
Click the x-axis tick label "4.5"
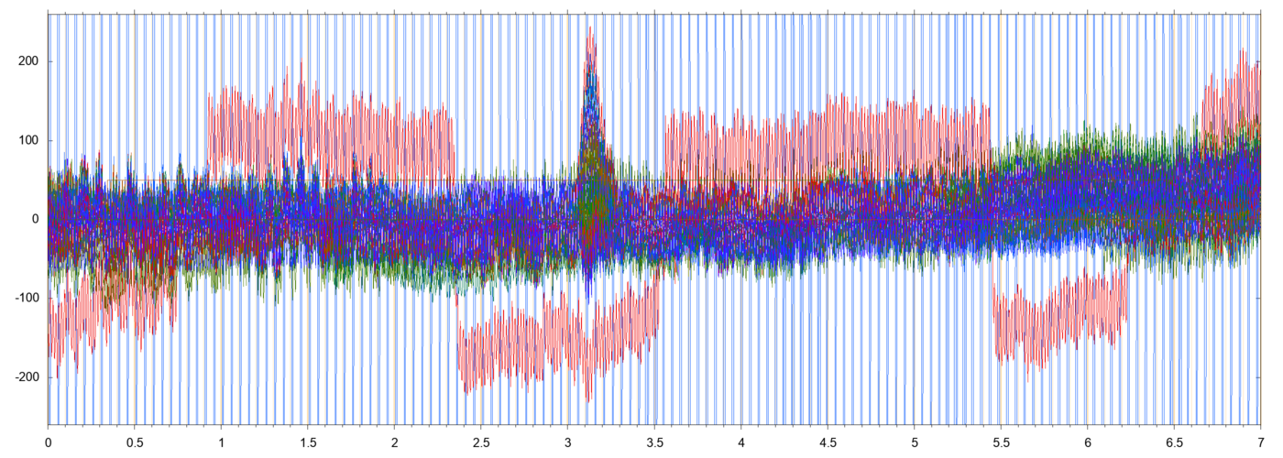(828, 442)
